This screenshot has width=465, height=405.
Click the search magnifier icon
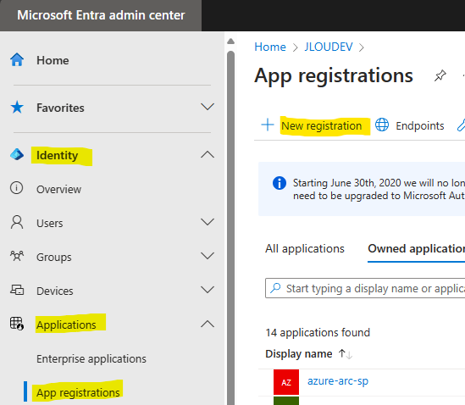click(x=275, y=287)
